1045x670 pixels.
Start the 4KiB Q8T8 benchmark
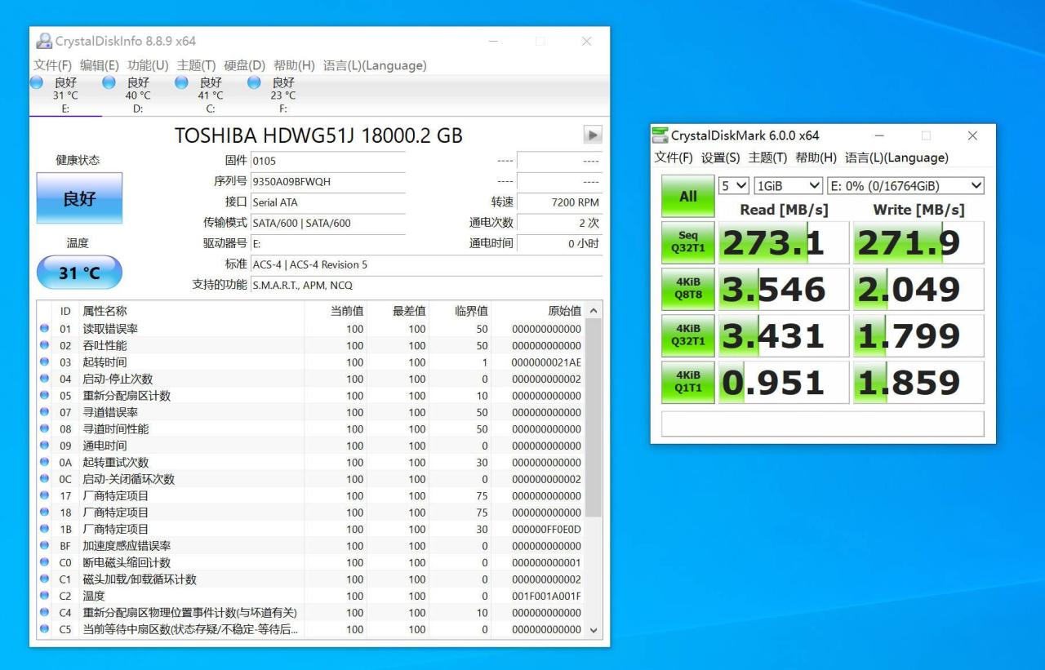[688, 289]
